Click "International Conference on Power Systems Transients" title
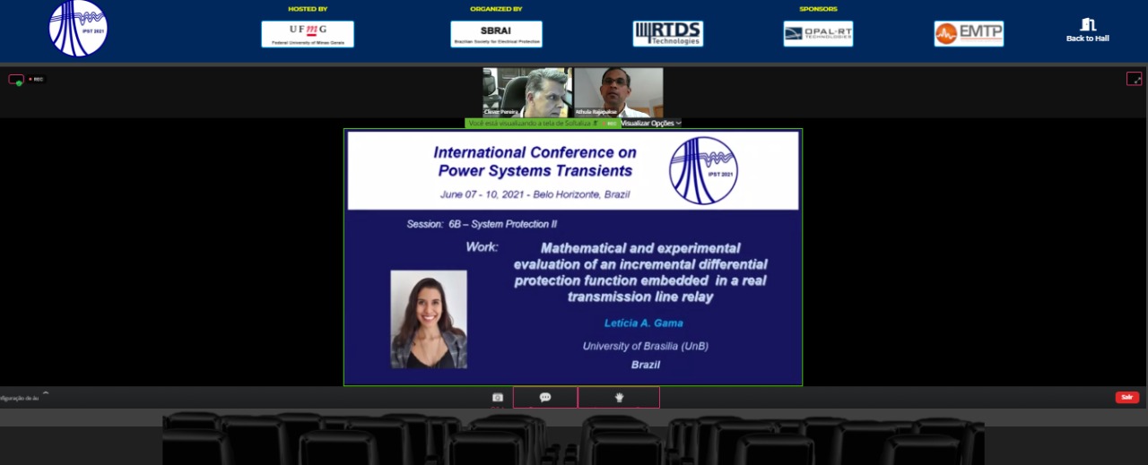The image size is (1148, 465). click(x=535, y=161)
